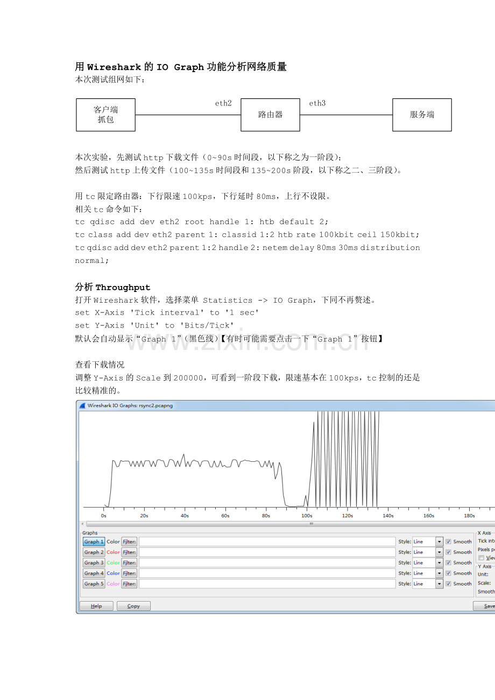Click the Save button
The width and height of the screenshot is (495, 700).
click(x=486, y=605)
